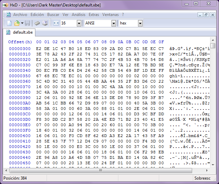Click the Sobreesc overwrite mode indicator
Image resolution: width=219 pixels, height=184 pixels.
pos(202,178)
